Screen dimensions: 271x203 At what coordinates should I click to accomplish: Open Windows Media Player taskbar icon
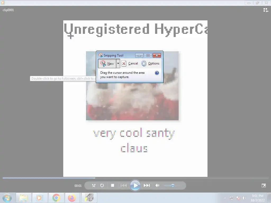coord(39,198)
